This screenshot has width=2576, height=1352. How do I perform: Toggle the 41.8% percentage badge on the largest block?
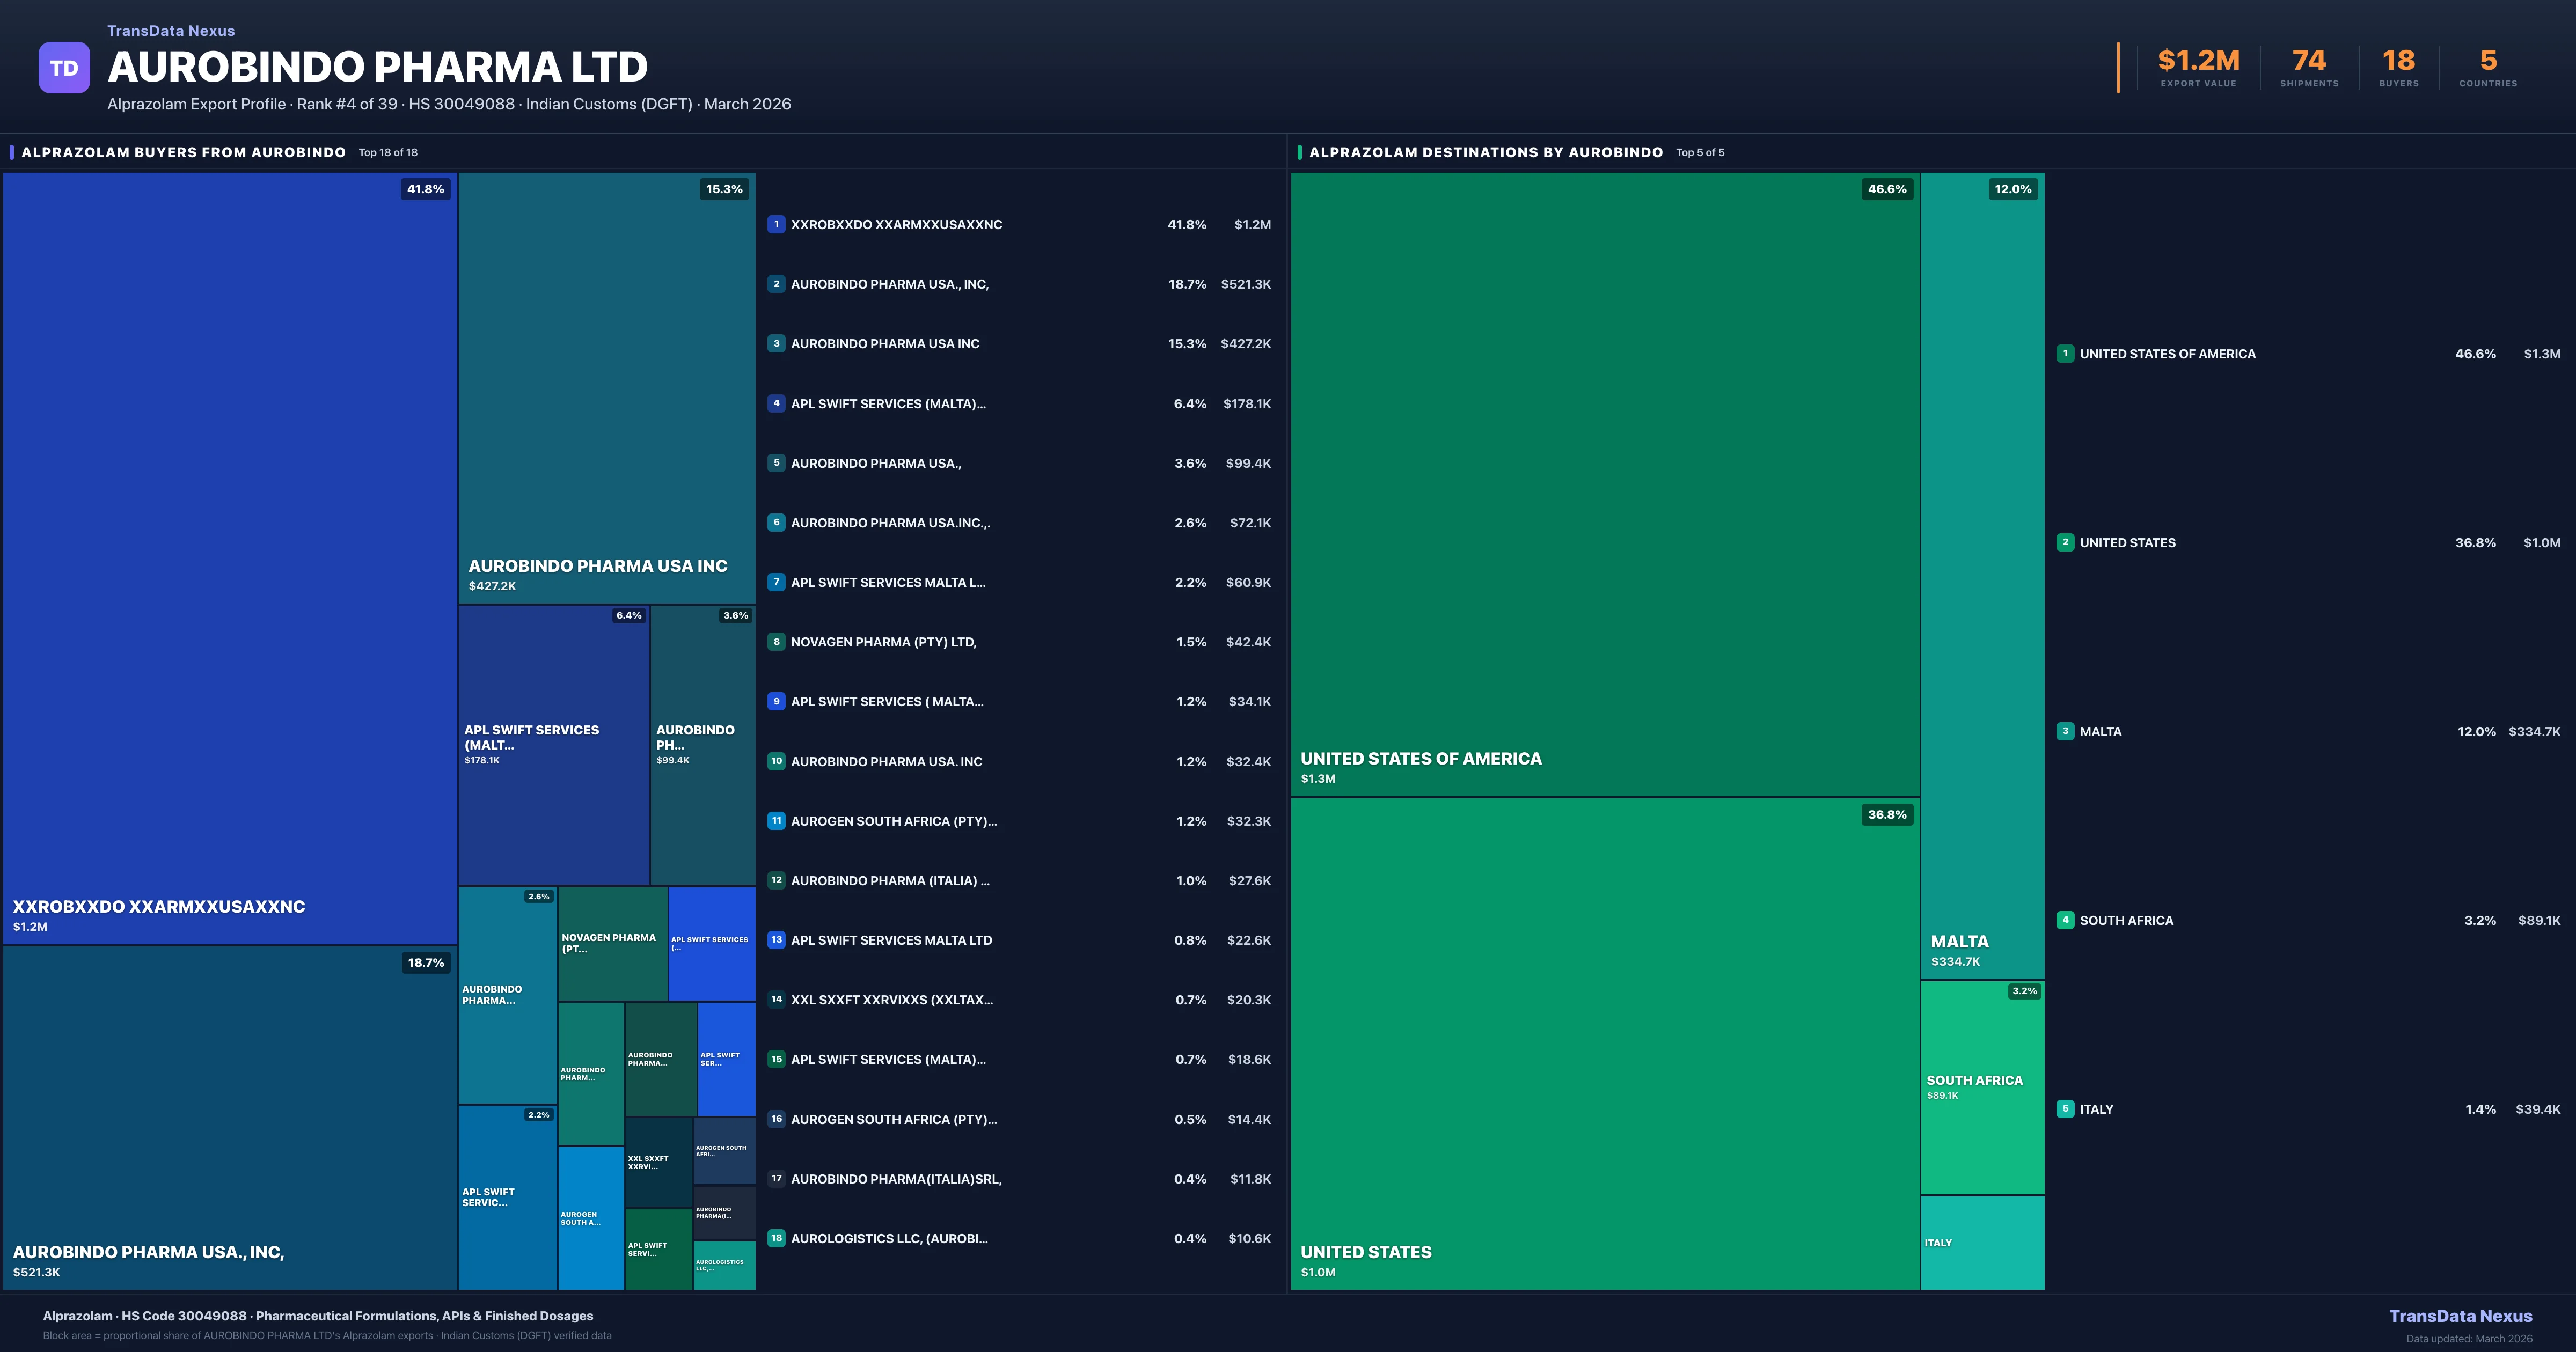[424, 188]
